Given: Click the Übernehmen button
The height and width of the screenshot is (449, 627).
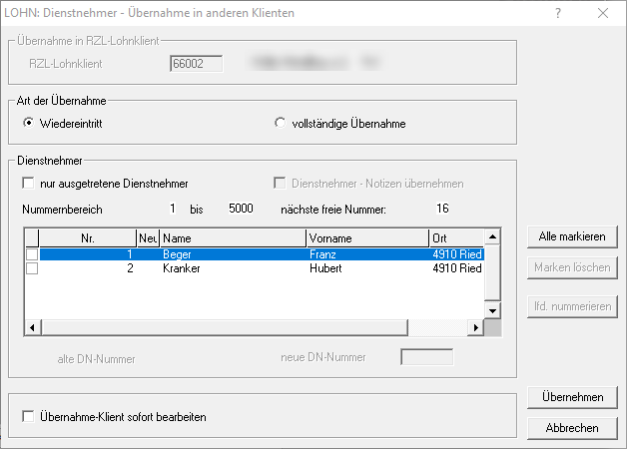Looking at the screenshot, I should coord(572,397).
